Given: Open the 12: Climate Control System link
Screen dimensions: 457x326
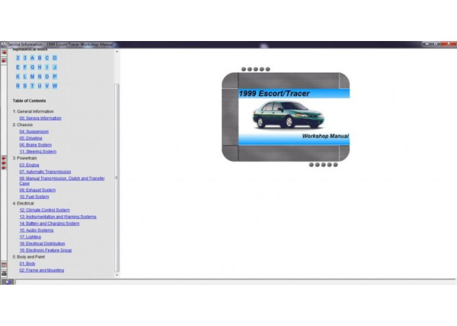Looking at the screenshot, I should tap(44, 210).
